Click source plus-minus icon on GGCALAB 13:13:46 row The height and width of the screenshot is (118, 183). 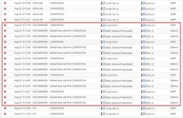[104, 9]
